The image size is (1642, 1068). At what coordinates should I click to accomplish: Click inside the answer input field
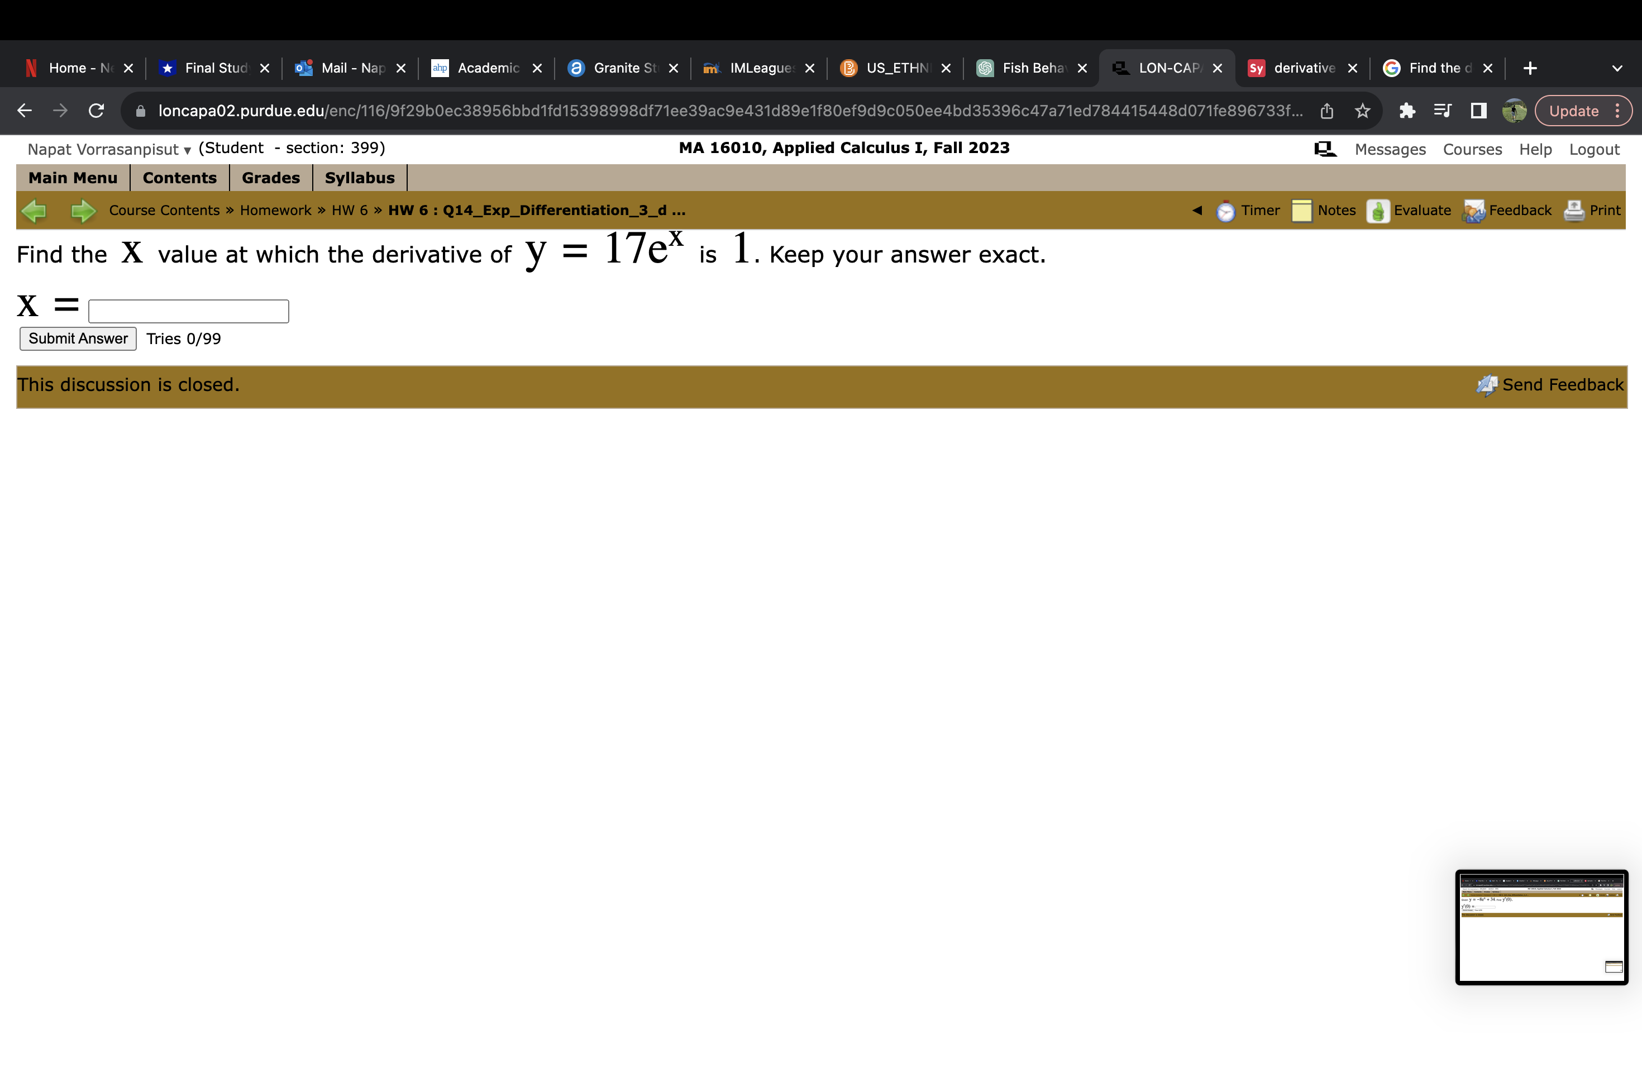[188, 311]
